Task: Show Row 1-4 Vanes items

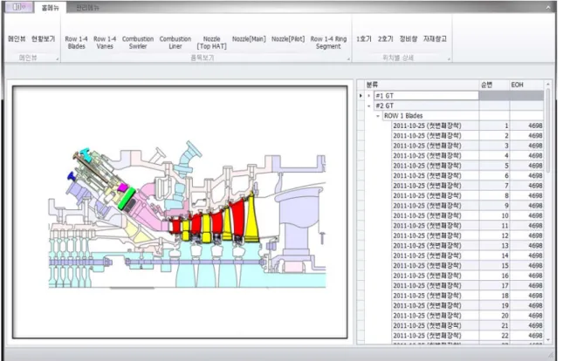Action: coord(105,43)
